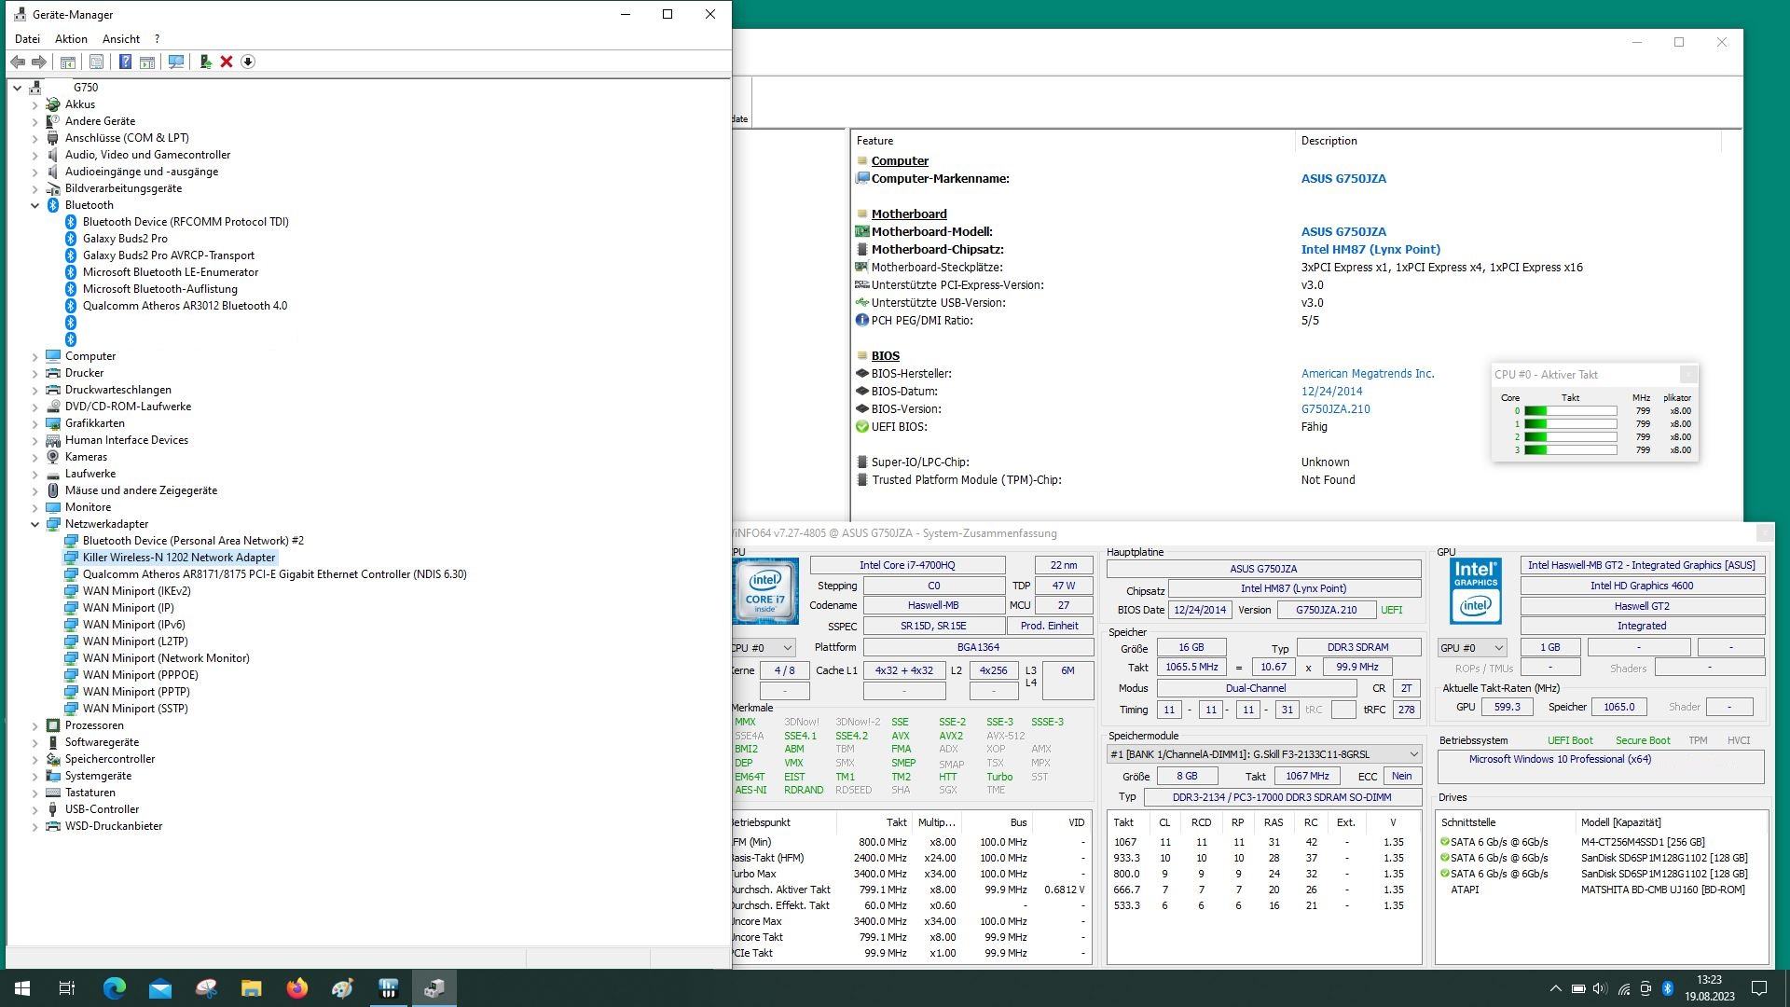Click the Prod. Einheit button in HWiNFO
This screenshot has width=1790, height=1007.
click(x=1049, y=627)
